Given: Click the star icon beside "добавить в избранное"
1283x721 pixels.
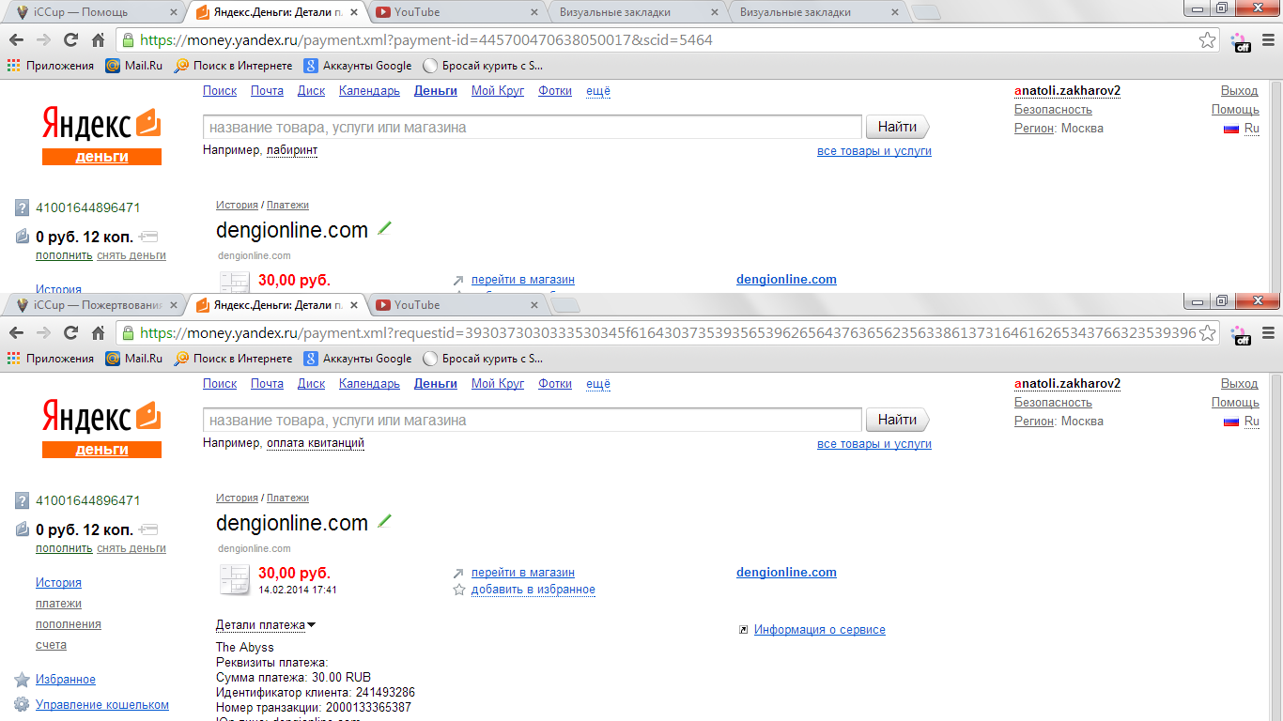Looking at the screenshot, I should [x=459, y=590].
